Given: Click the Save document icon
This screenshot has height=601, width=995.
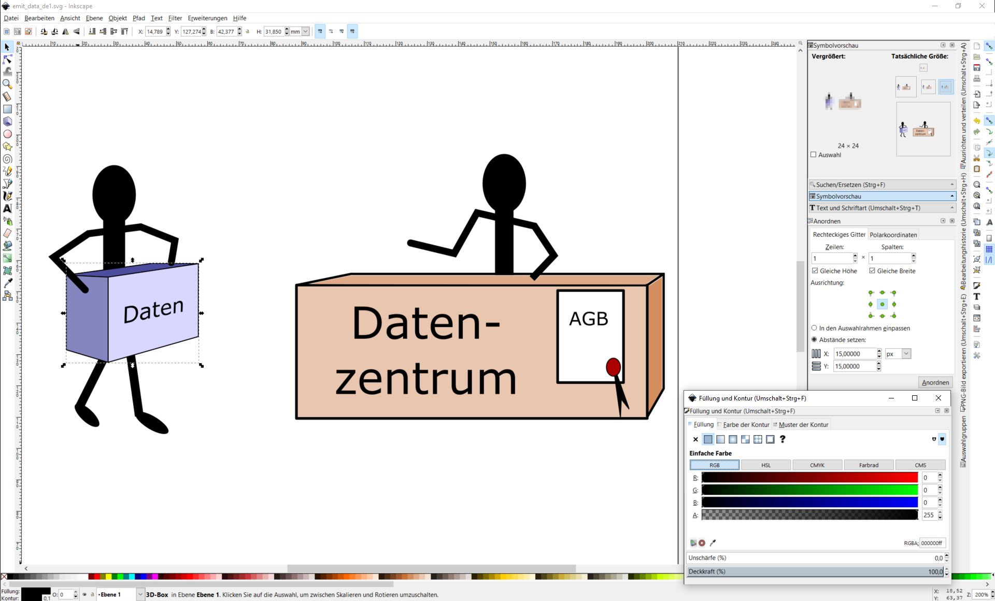Looking at the screenshot, I should pos(977,67).
